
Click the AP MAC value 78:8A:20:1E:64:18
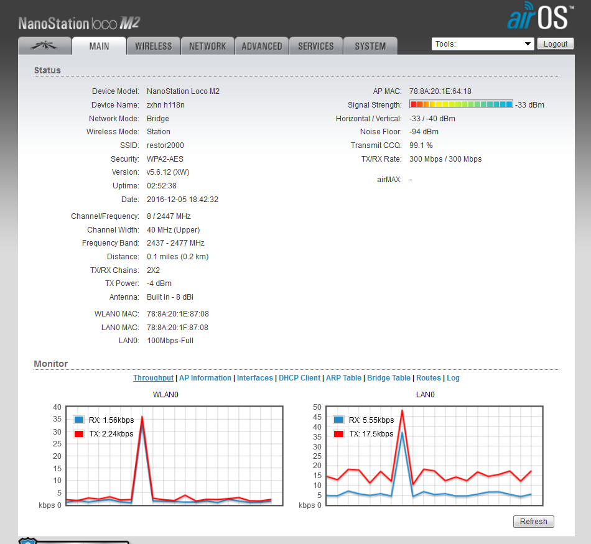[x=440, y=91]
